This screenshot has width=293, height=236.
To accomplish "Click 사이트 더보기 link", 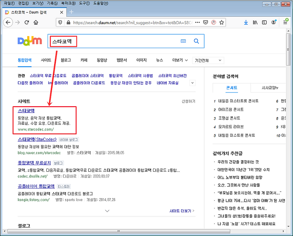I will (x=182, y=211).
